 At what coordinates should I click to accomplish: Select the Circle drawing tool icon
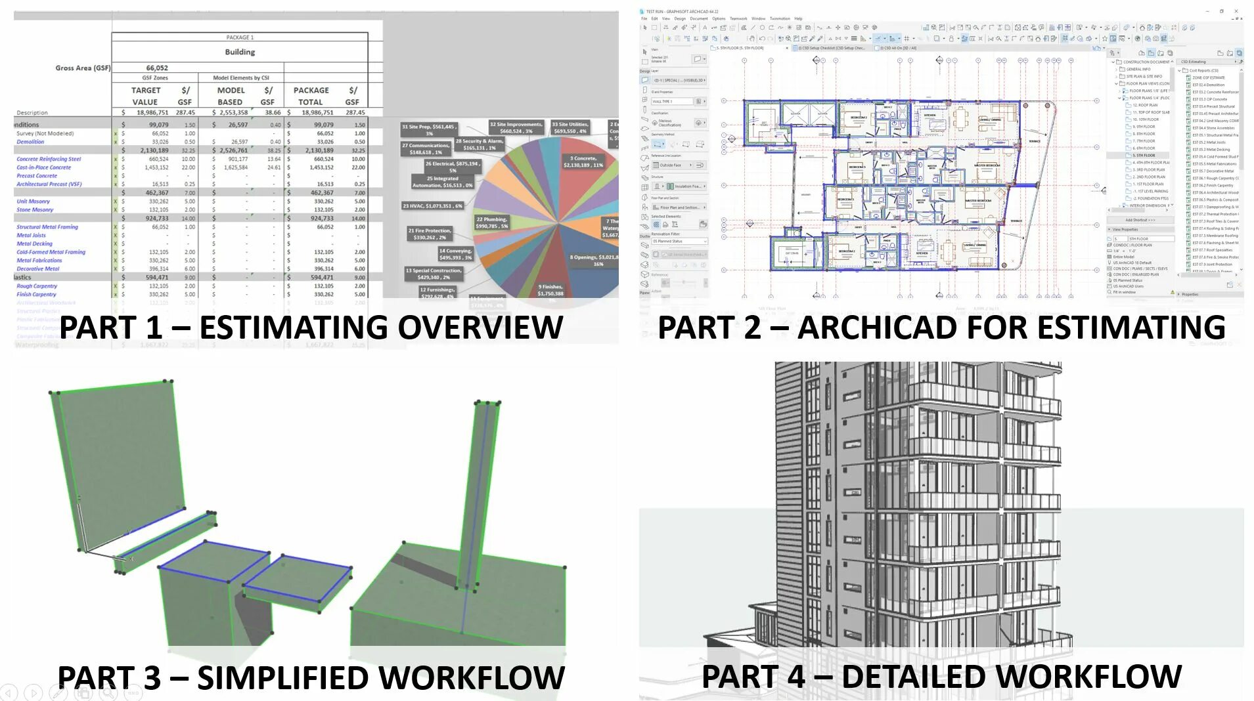[x=762, y=28]
